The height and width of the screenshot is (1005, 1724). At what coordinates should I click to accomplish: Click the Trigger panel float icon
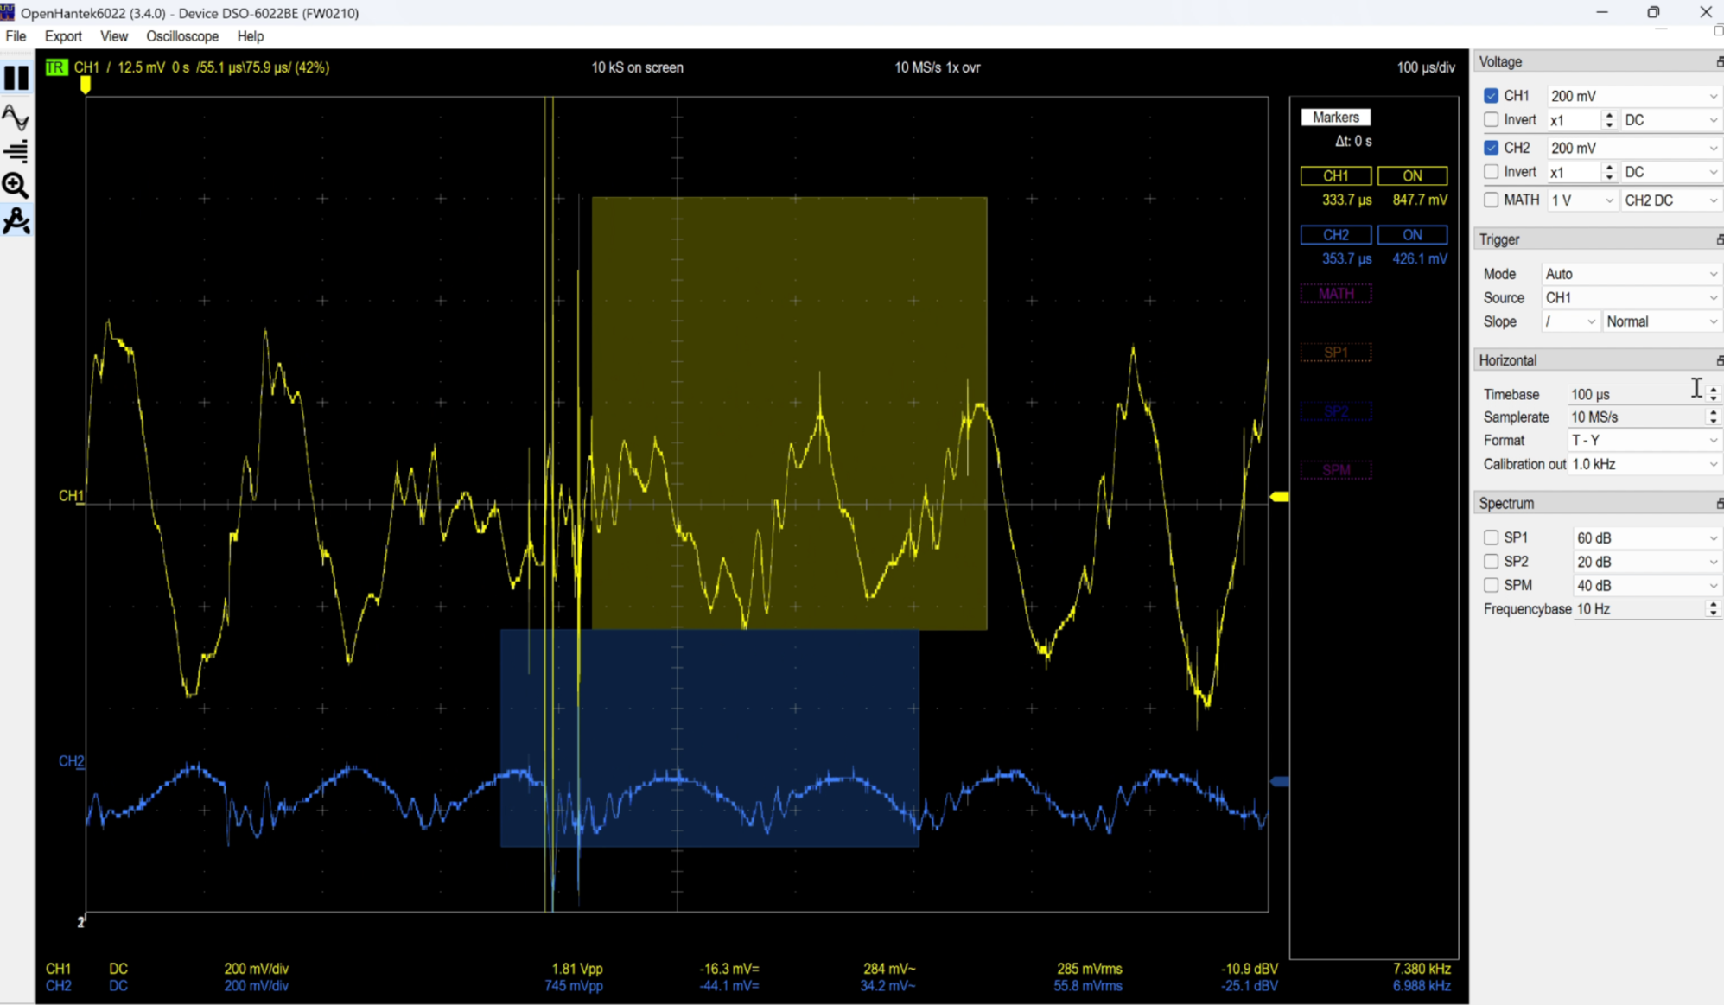tap(1718, 239)
